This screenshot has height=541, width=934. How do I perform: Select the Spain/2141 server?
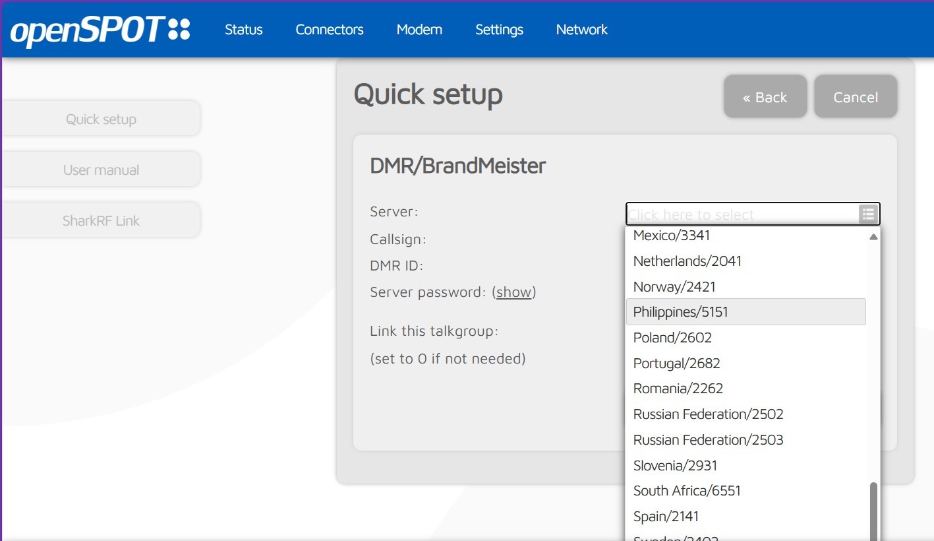[666, 517]
